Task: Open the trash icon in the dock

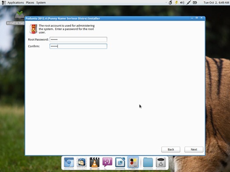Action: pos(161,162)
